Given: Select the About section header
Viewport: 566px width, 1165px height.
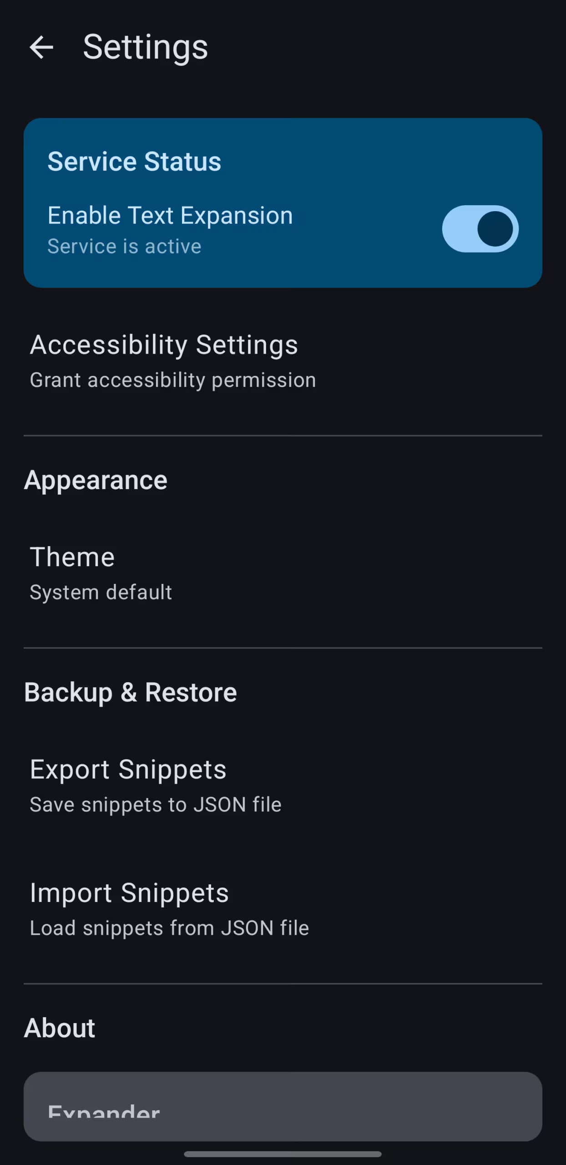Looking at the screenshot, I should coord(60,1028).
